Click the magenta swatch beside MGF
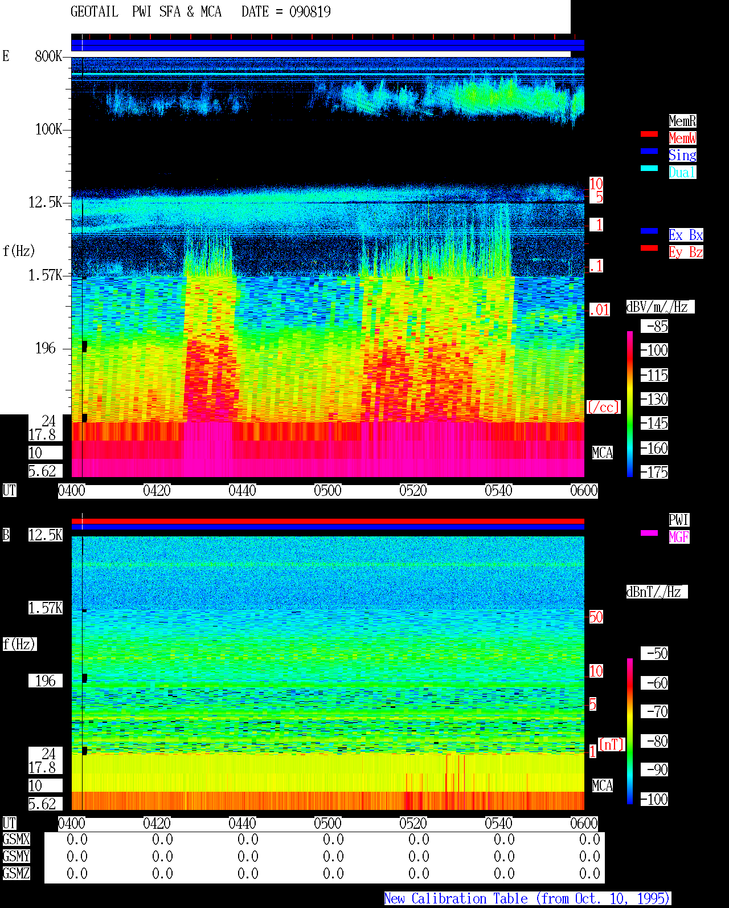 (x=649, y=533)
